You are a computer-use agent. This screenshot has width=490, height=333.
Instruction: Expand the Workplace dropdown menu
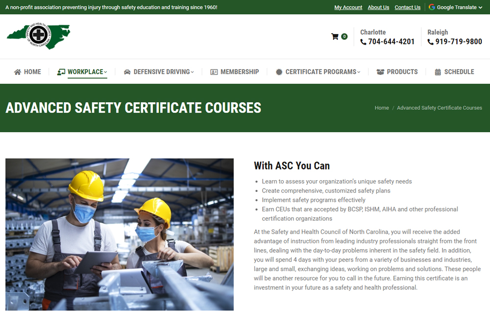[86, 71]
